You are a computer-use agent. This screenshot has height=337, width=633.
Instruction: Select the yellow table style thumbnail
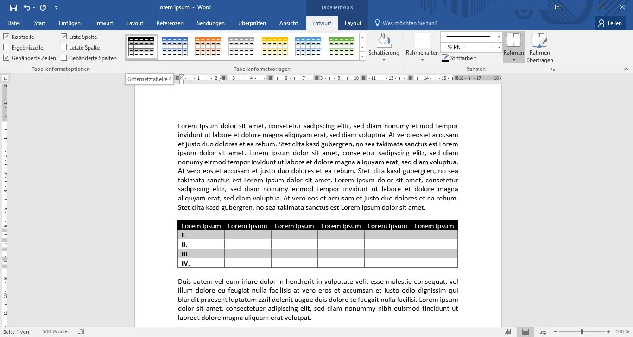[x=275, y=46]
